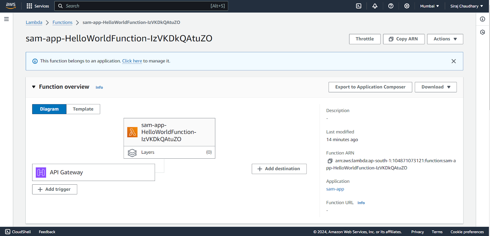The height and width of the screenshot is (236, 490).
Task: Click the '14 minutes ago' last modified text
Action: pos(342,140)
